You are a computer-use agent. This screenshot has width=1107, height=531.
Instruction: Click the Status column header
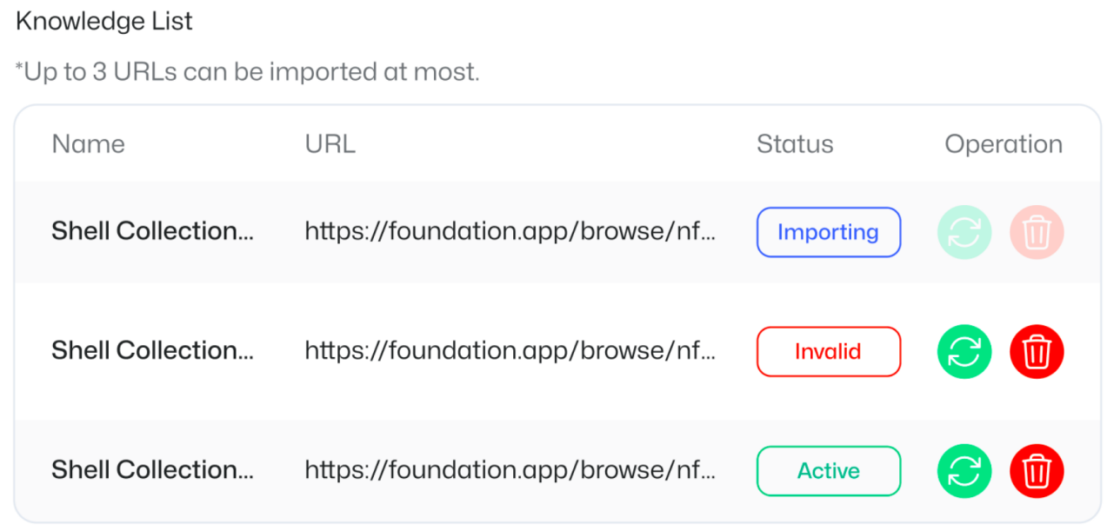tap(795, 144)
